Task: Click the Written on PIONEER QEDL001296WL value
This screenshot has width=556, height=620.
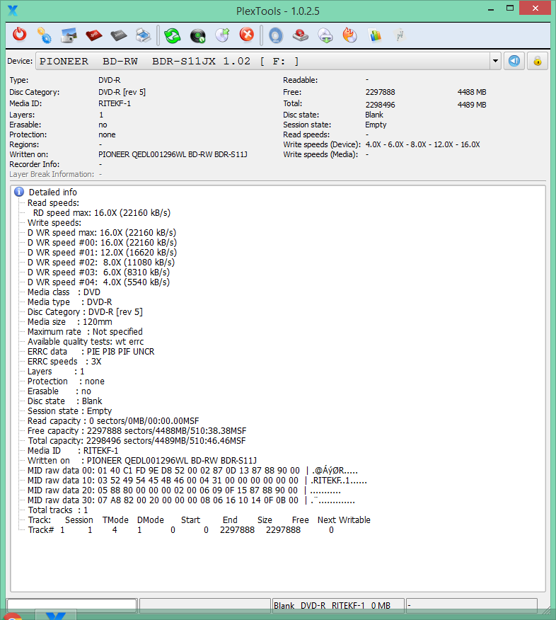Action: pos(173,154)
